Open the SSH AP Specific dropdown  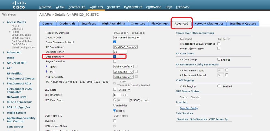click(123, 72)
